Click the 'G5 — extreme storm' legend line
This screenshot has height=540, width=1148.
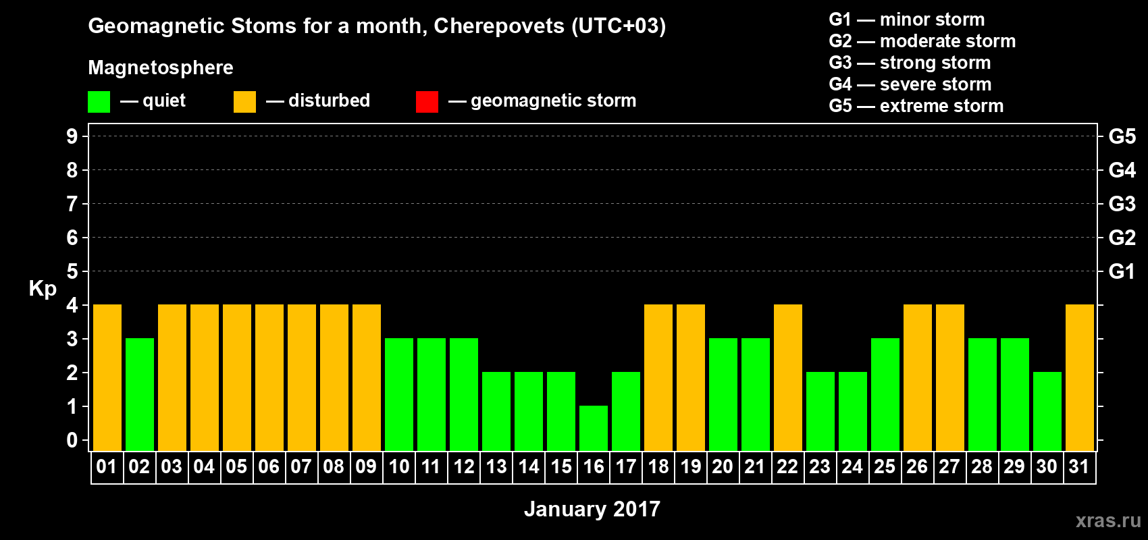pos(916,106)
